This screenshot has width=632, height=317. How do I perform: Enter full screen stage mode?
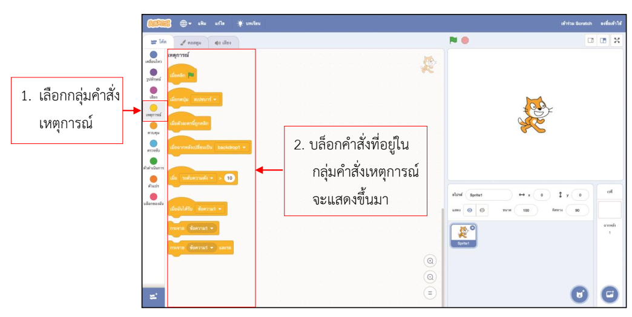616,41
